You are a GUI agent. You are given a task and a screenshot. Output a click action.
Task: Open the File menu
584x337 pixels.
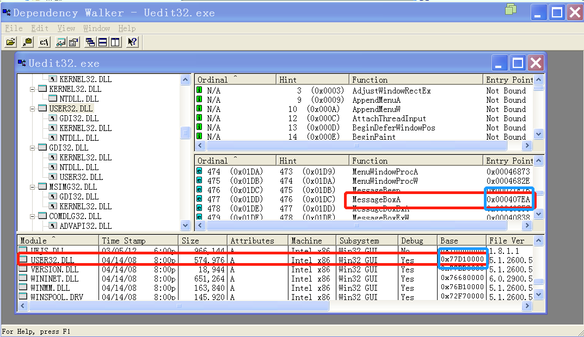tap(14, 28)
